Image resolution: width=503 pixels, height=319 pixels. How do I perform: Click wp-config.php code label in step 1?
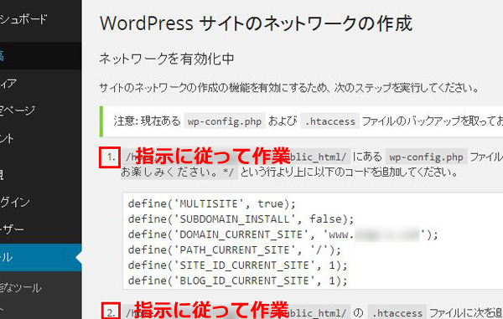(427, 157)
